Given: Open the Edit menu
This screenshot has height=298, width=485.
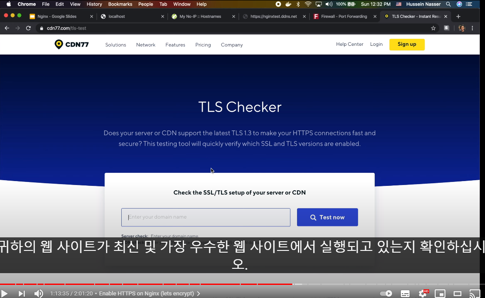Looking at the screenshot, I should pyautogui.click(x=60, y=4).
